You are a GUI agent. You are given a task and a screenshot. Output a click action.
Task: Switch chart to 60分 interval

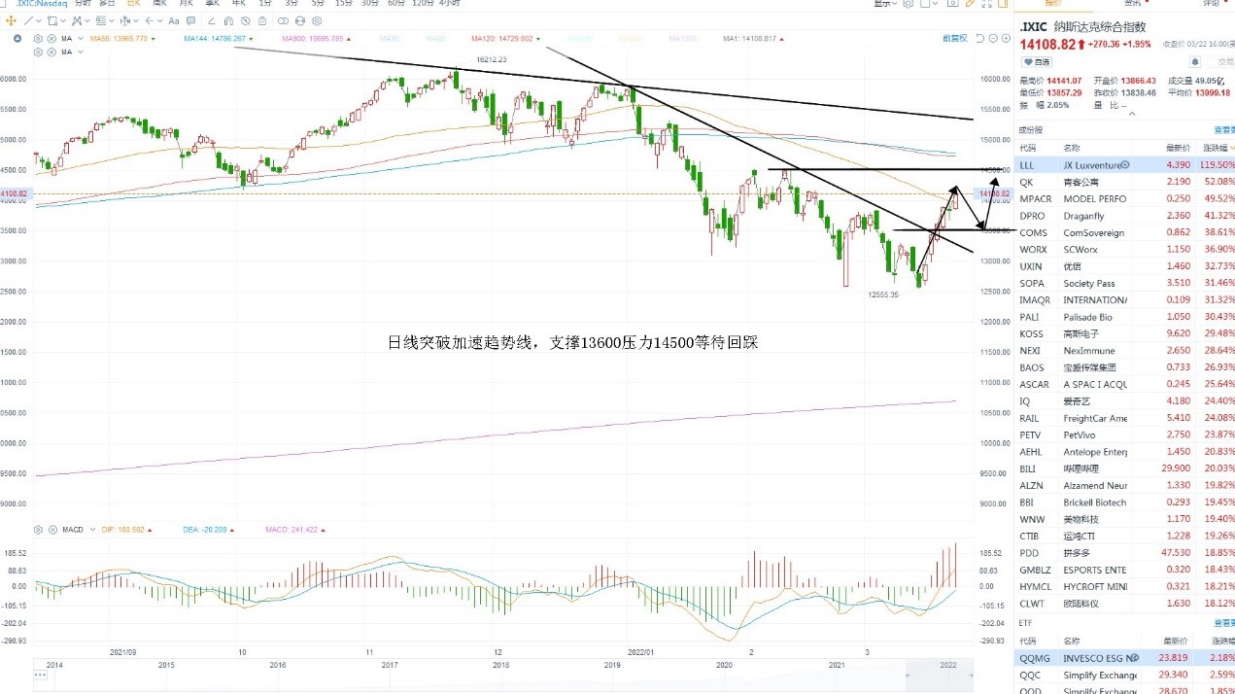click(x=396, y=4)
